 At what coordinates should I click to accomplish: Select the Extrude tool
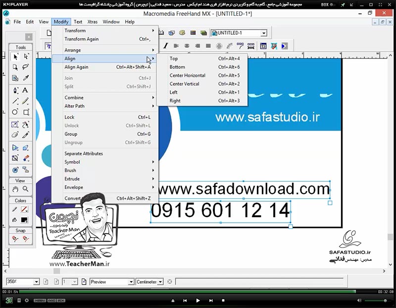(26, 147)
